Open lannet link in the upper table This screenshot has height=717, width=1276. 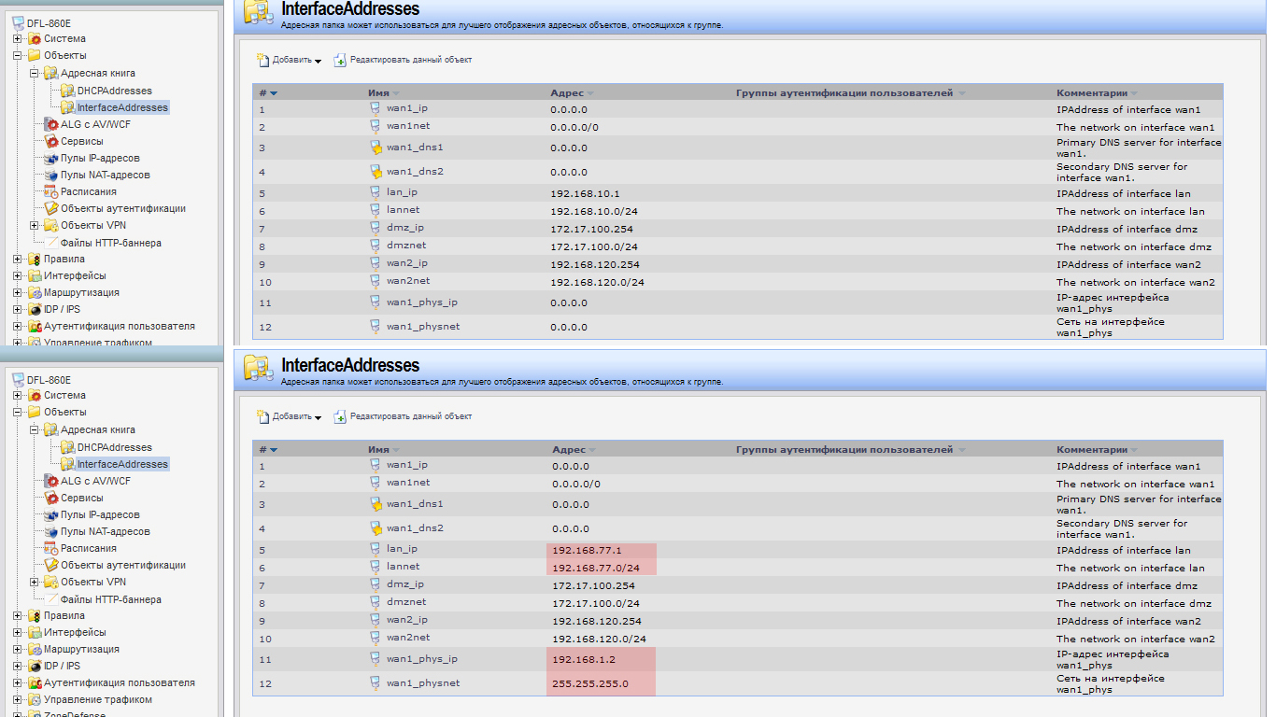point(404,210)
